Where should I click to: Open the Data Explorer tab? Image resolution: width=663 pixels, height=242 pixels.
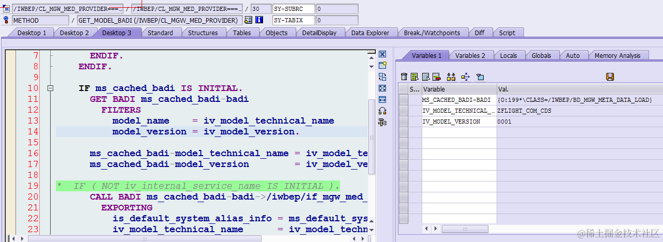[x=370, y=33]
